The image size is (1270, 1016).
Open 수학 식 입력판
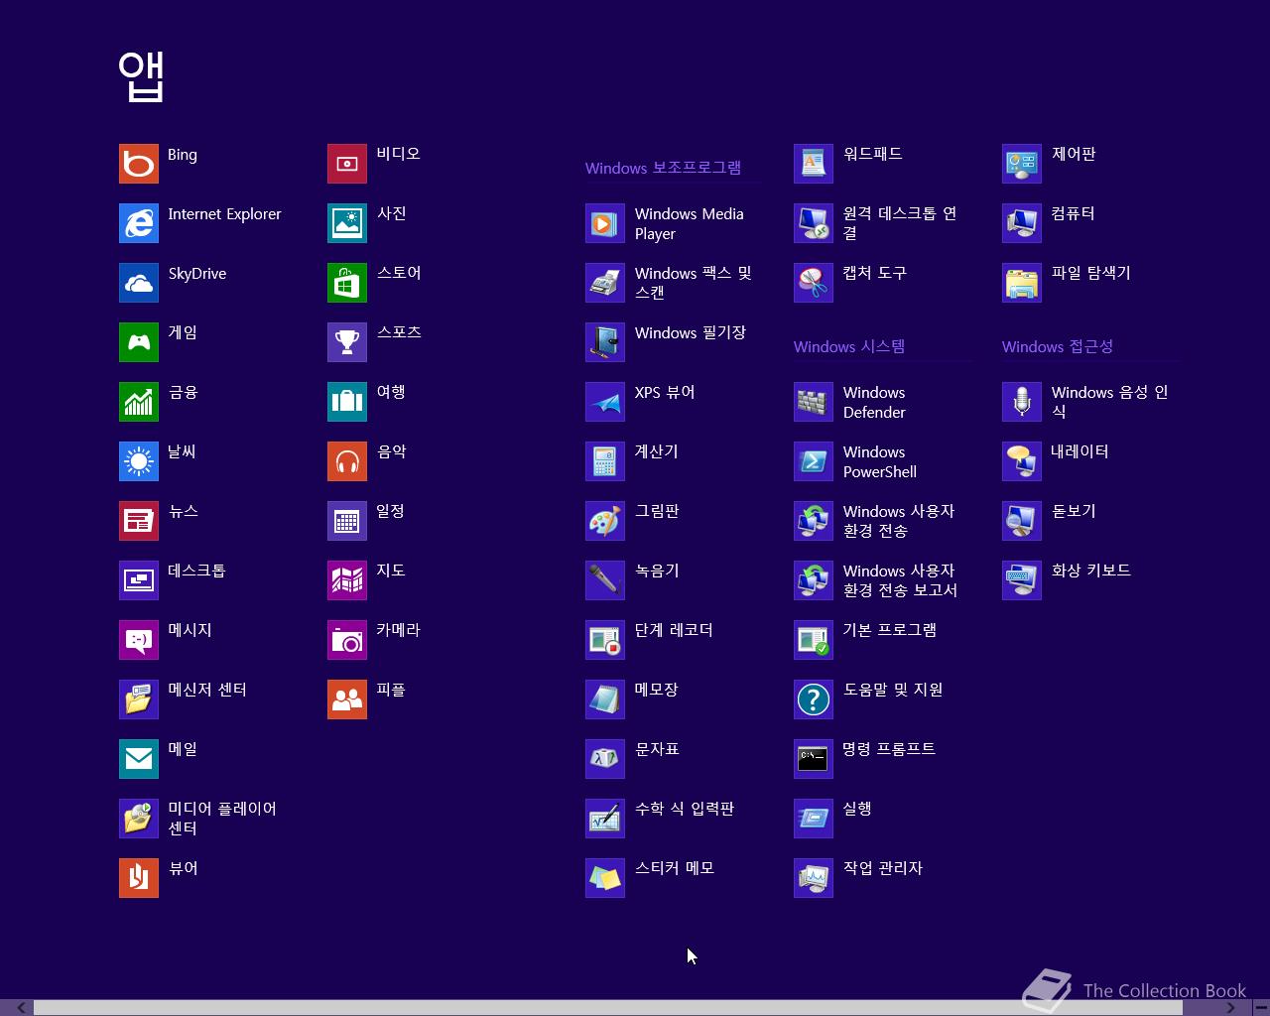661,819
